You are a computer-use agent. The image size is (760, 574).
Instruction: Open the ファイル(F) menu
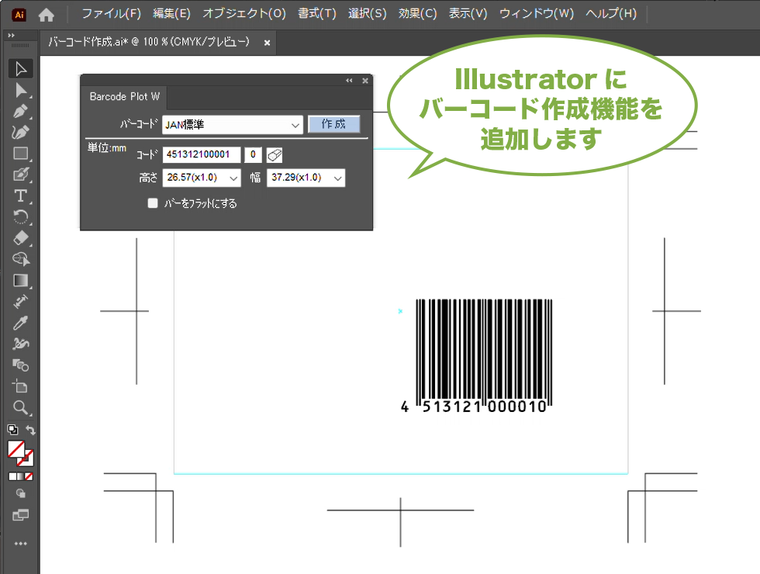(111, 14)
